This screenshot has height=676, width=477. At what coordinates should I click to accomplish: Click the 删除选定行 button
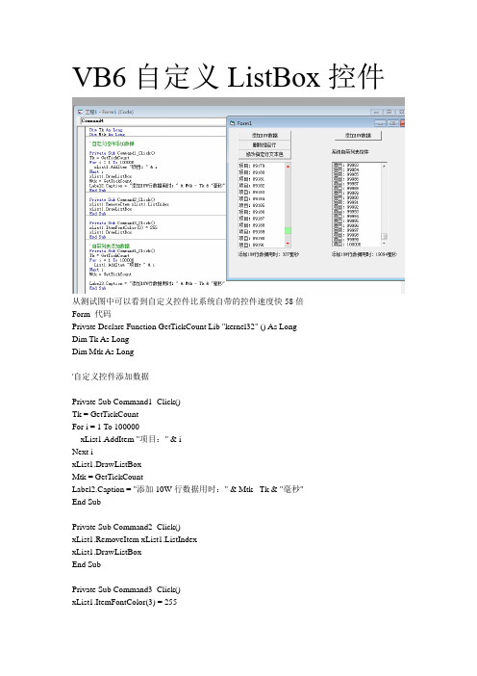coord(264,144)
